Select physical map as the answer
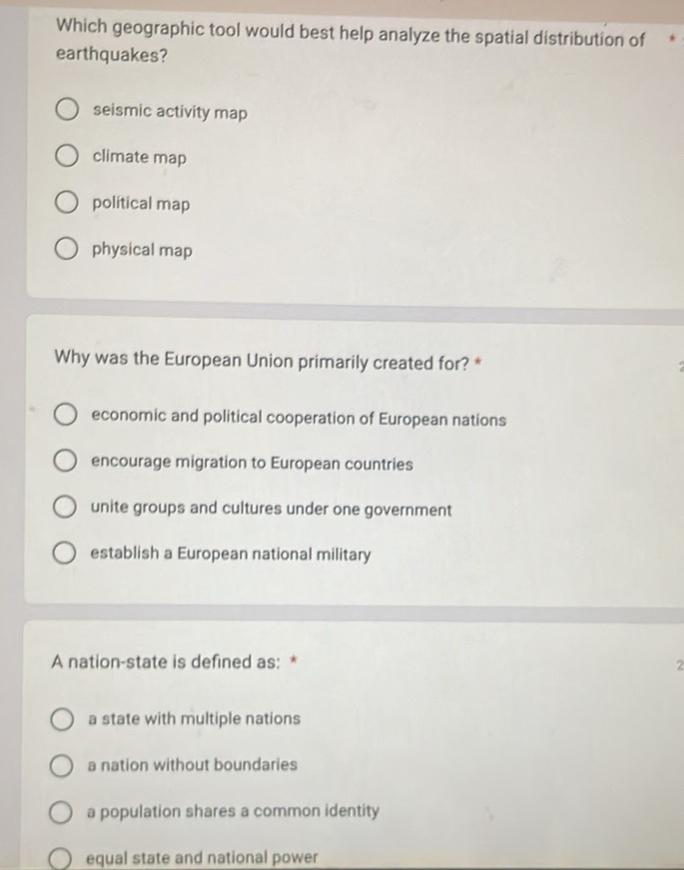684x870 pixels. click(x=66, y=249)
